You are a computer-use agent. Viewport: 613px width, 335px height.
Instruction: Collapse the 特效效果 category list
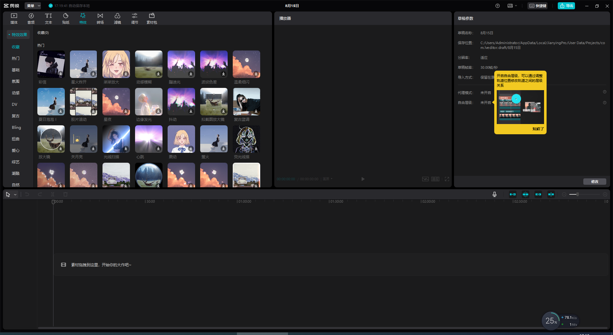[18, 35]
